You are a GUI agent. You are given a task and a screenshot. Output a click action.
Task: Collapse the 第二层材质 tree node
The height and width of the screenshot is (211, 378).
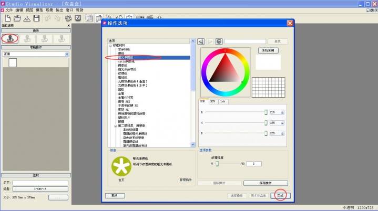115,126
